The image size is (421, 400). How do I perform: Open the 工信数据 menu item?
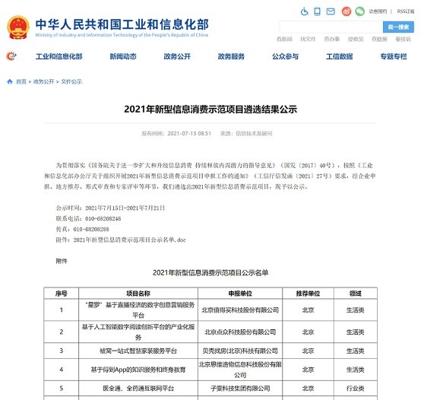pyautogui.click(x=340, y=56)
